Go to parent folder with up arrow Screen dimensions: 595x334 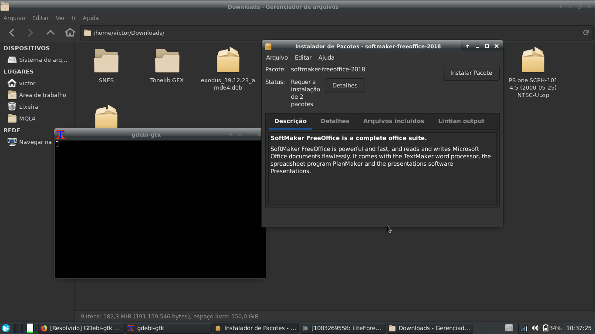pyautogui.click(x=51, y=33)
